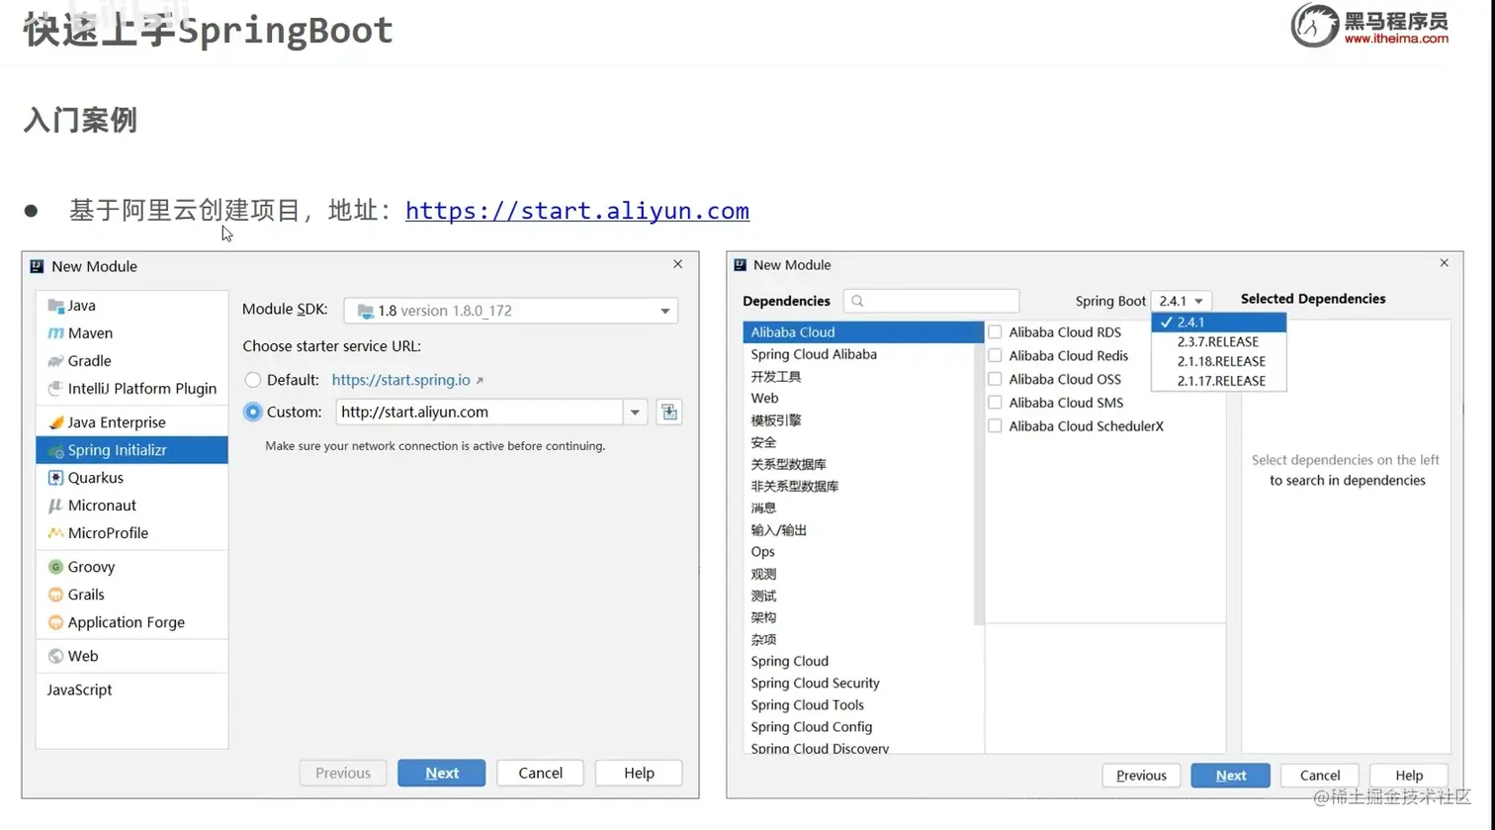The height and width of the screenshot is (830, 1495).
Task: Select the Quarkus framework icon
Action: pyautogui.click(x=56, y=478)
